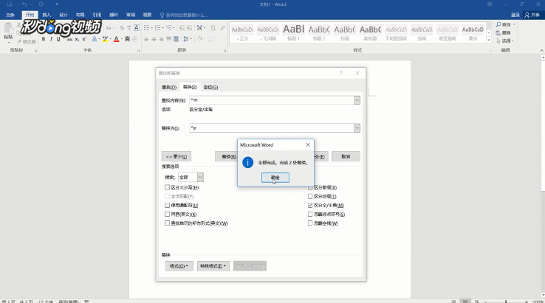
Task: Center align text
Action: click(x=154, y=39)
